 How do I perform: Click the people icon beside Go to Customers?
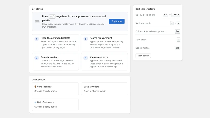point(35,102)
